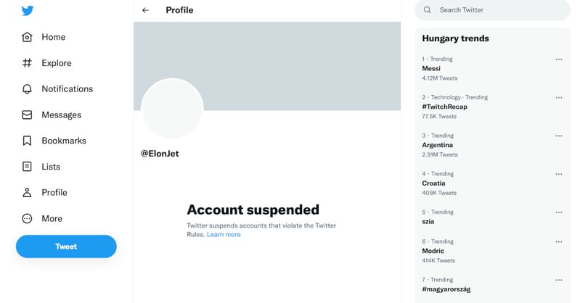Open the options dots for the Modric trend
588x303 pixels.
pos(559,241)
